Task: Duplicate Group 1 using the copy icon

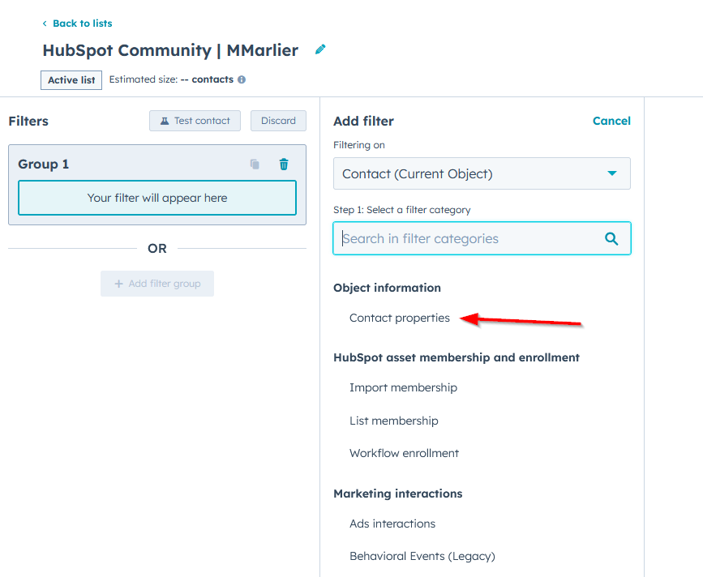Action: (x=254, y=164)
